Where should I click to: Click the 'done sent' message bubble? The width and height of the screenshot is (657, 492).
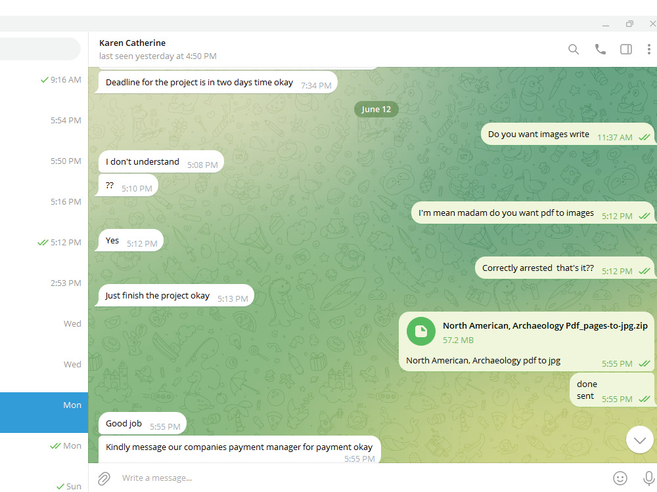point(612,390)
